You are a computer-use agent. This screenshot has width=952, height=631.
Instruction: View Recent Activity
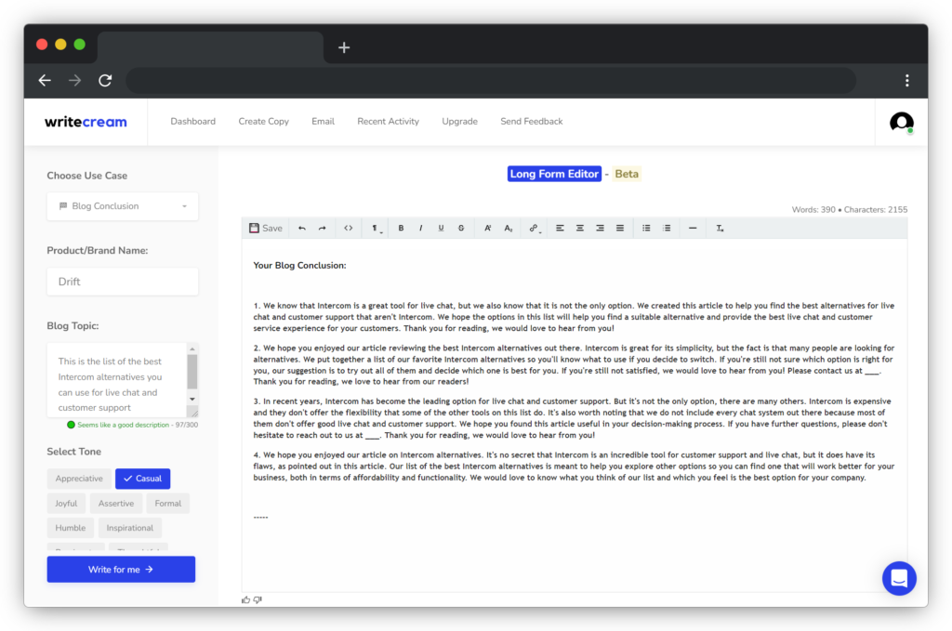388,122
